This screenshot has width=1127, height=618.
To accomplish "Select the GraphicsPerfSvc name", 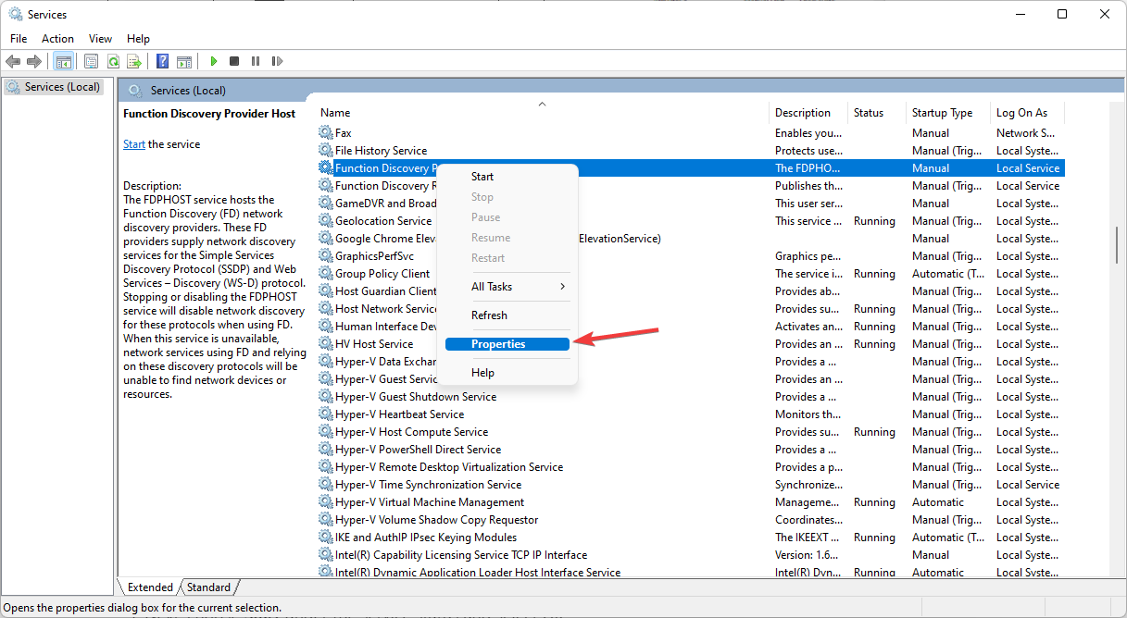I will [374, 256].
